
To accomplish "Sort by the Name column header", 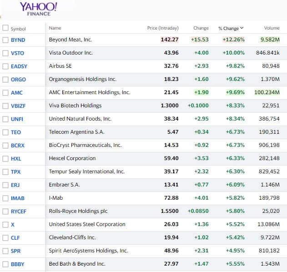I will click(x=55, y=28).
